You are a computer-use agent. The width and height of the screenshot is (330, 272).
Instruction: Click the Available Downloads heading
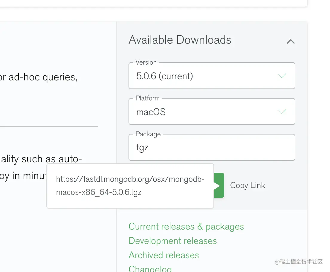[x=180, y=40]
